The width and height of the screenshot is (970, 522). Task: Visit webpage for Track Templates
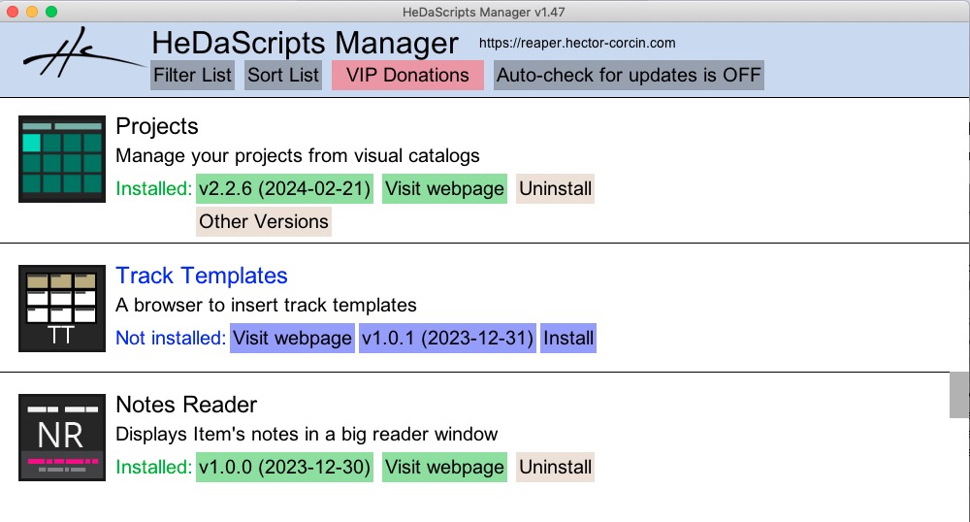[x=293, y=339]
